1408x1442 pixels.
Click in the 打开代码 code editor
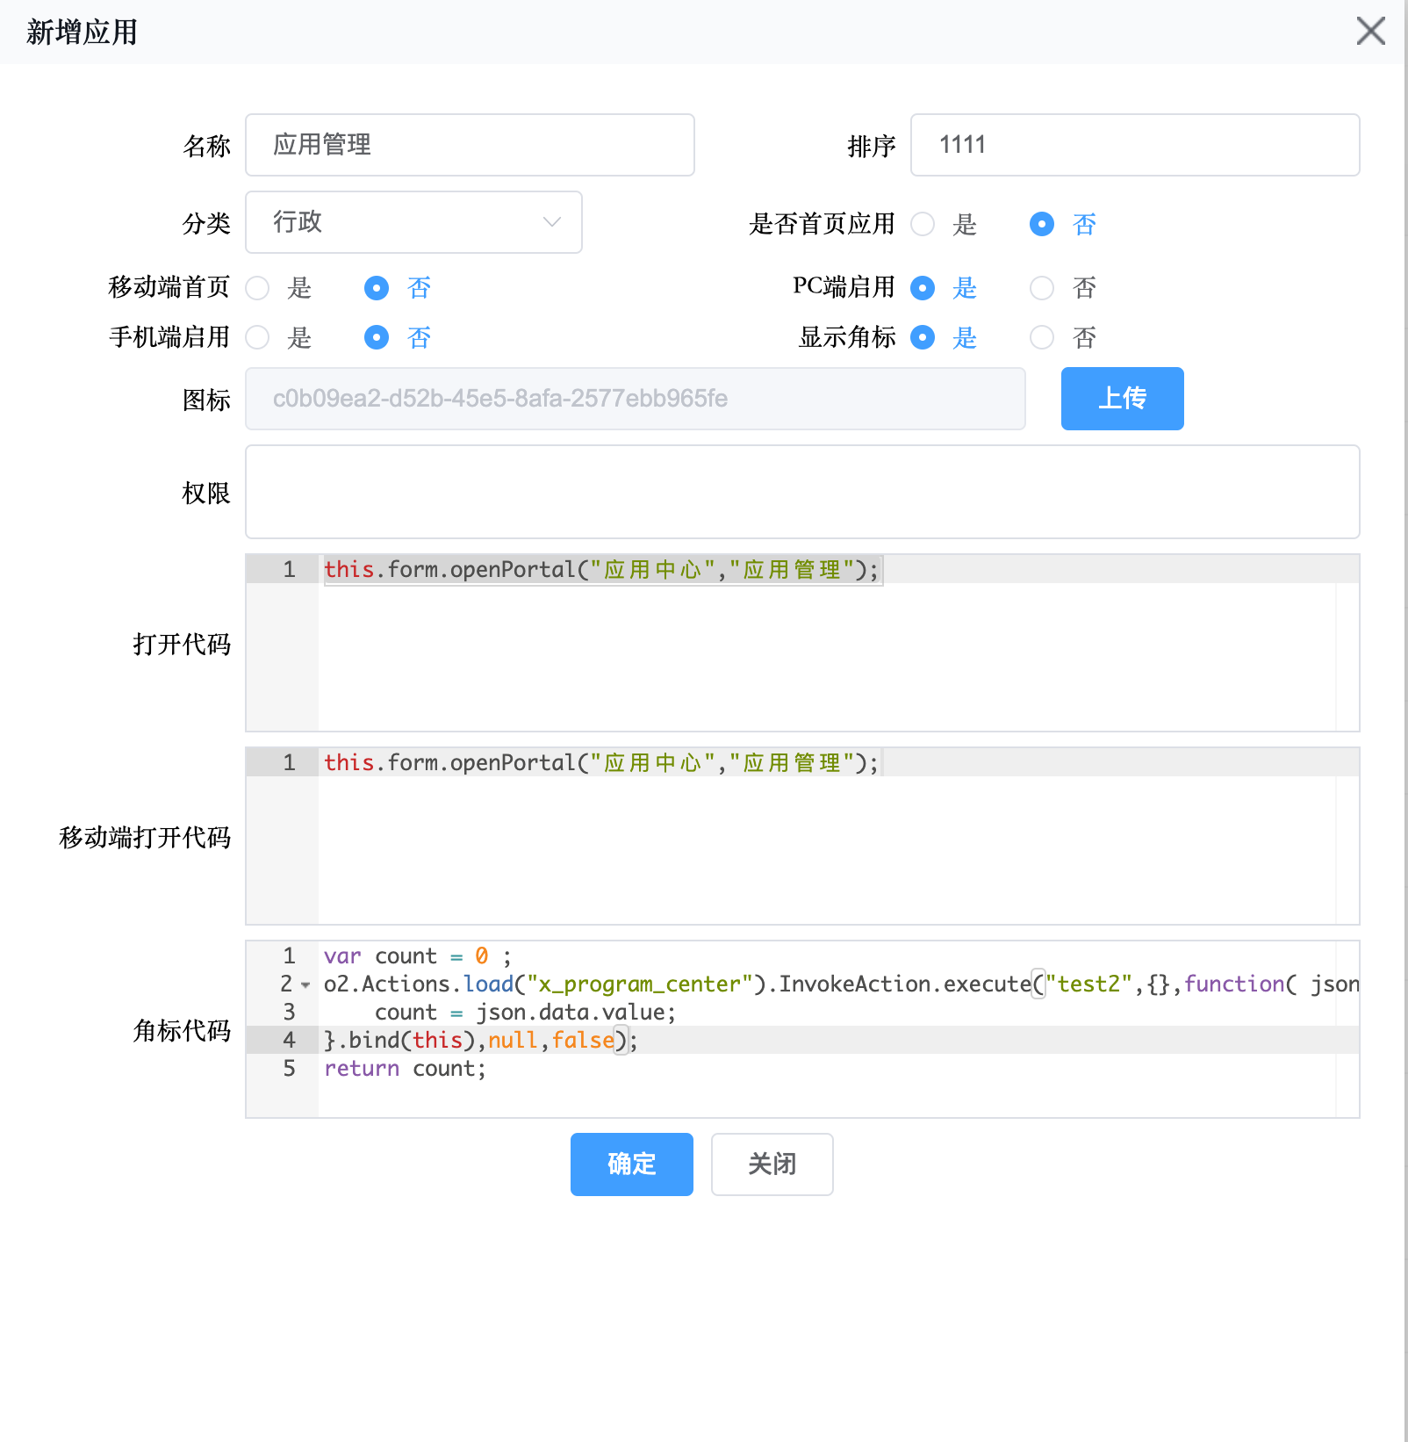click(825, 650)
